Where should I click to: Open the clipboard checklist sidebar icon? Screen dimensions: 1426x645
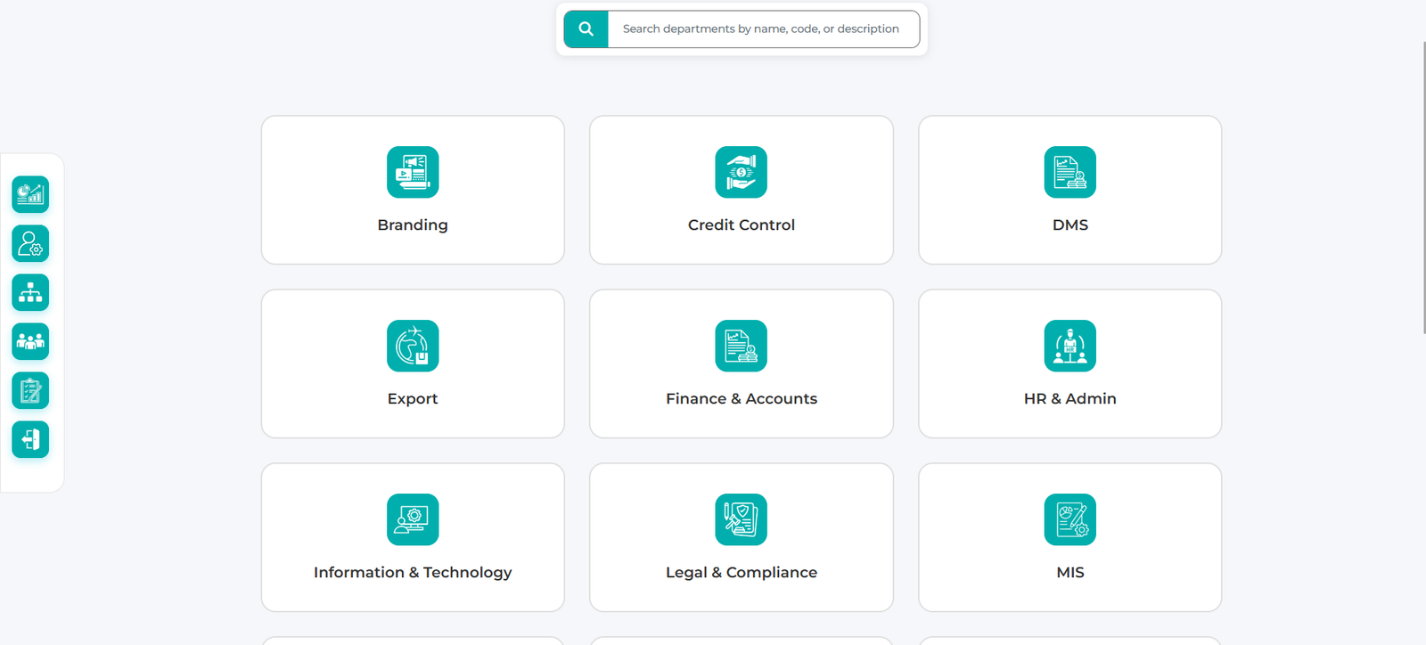tap(30, 390)
